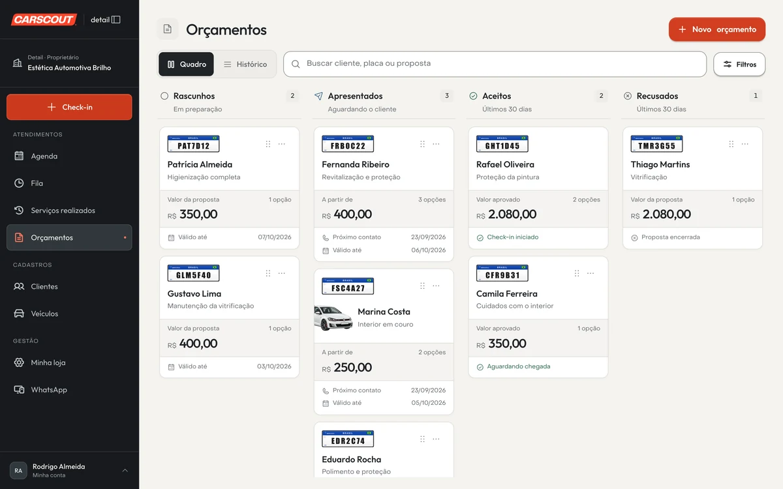Open the Clientes section
This screenshot has height=489, width=783.
click(x=69, y=286)
